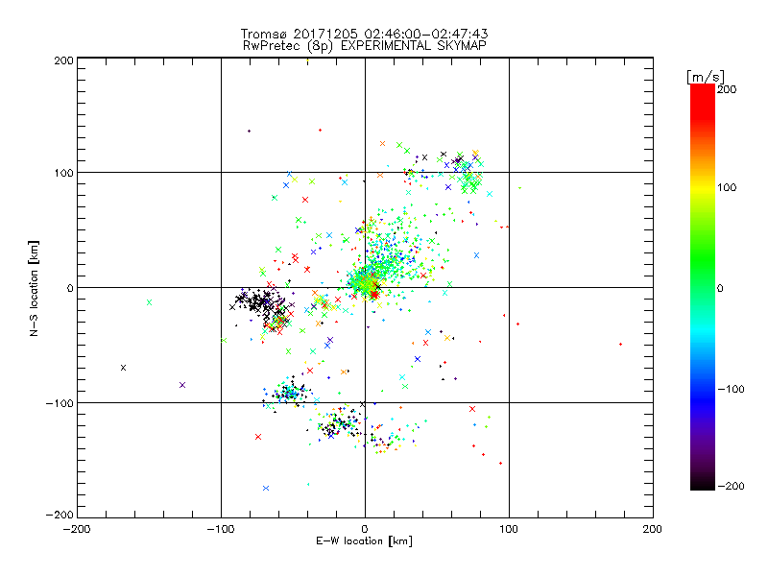Click the y-axis '-200' tick label
This screenshot has width=768, height=576.
pos(60,515)
